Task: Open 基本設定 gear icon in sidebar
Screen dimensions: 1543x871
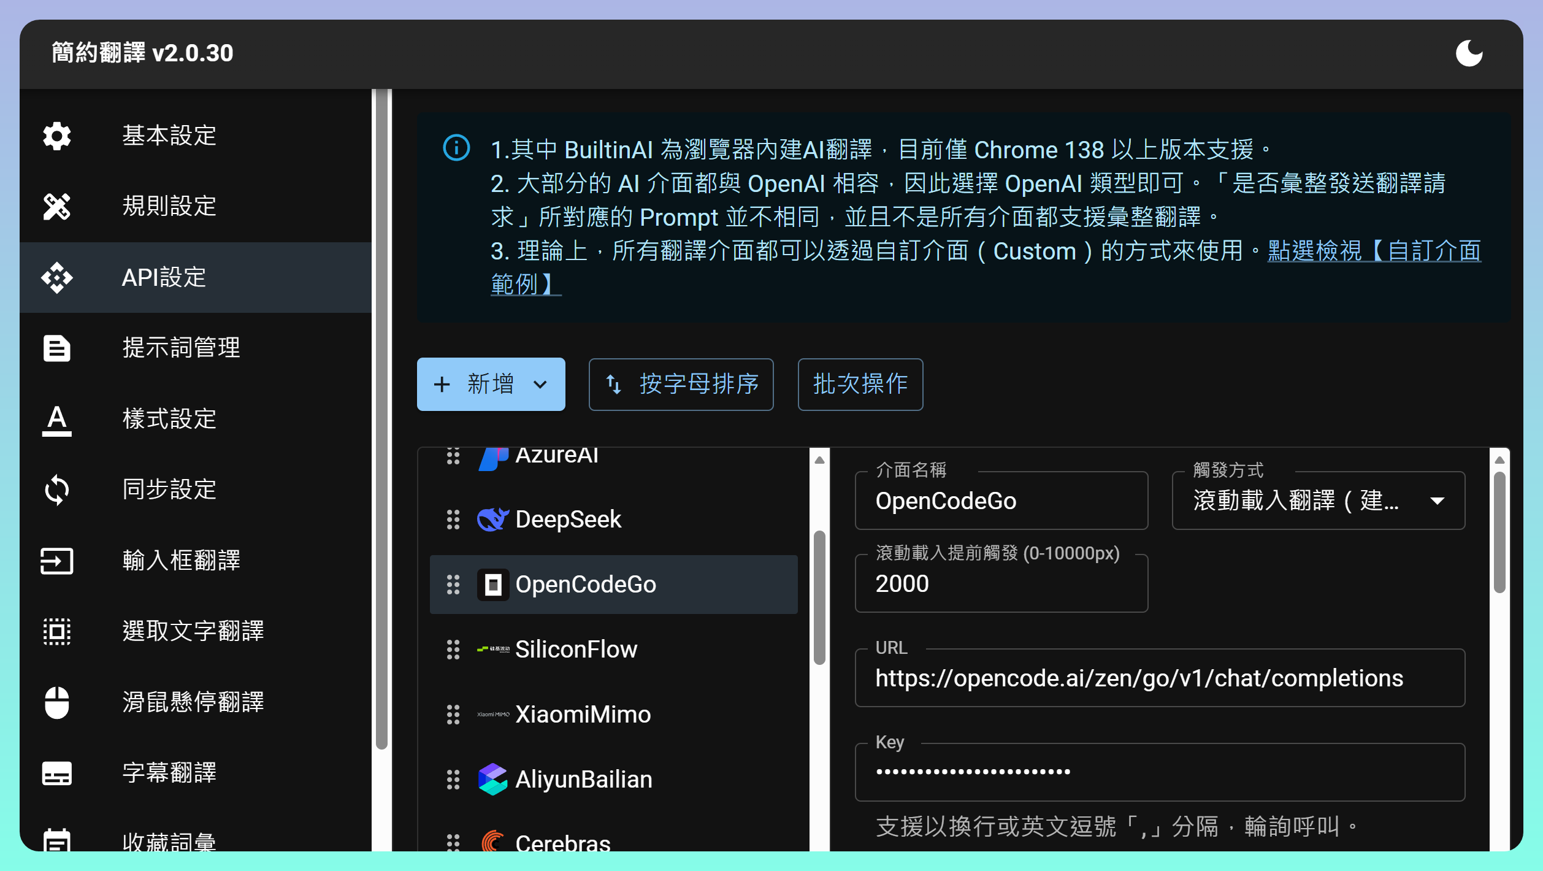Action: coord(57,136)
